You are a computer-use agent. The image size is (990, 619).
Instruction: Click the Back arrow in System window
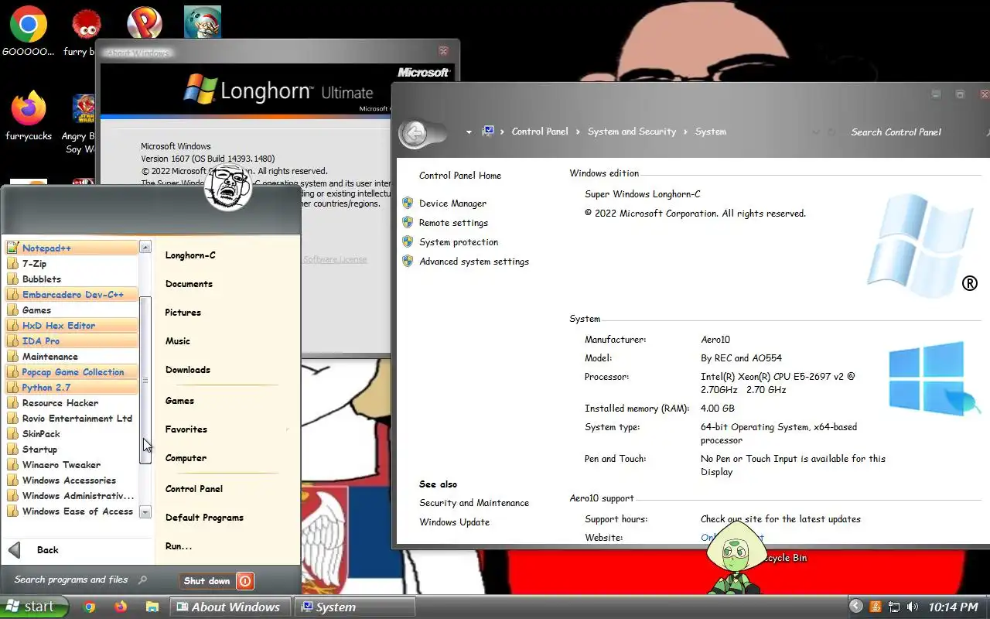tap(415, 133)
